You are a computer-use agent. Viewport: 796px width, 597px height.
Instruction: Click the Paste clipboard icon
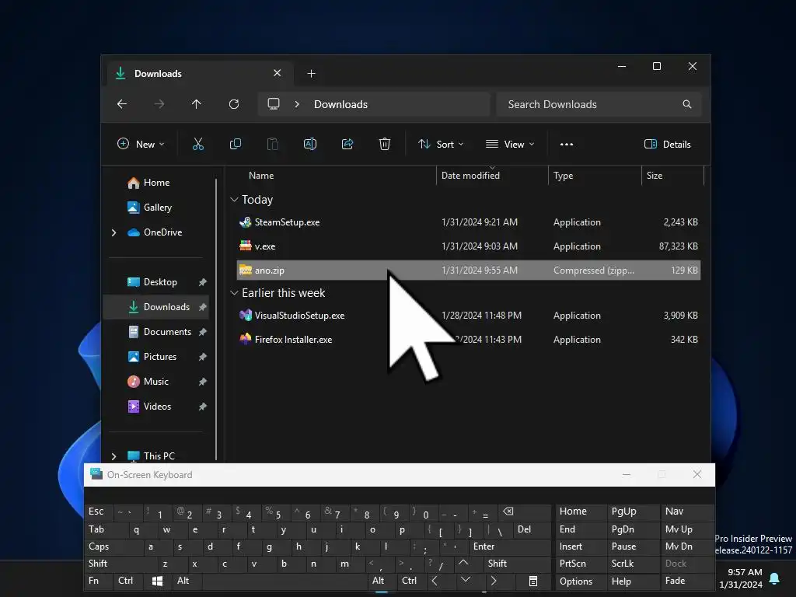click(x=273, y=144)
